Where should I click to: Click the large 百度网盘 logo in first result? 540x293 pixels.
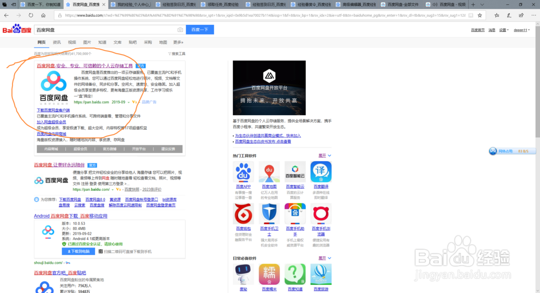tap(53, 88)
